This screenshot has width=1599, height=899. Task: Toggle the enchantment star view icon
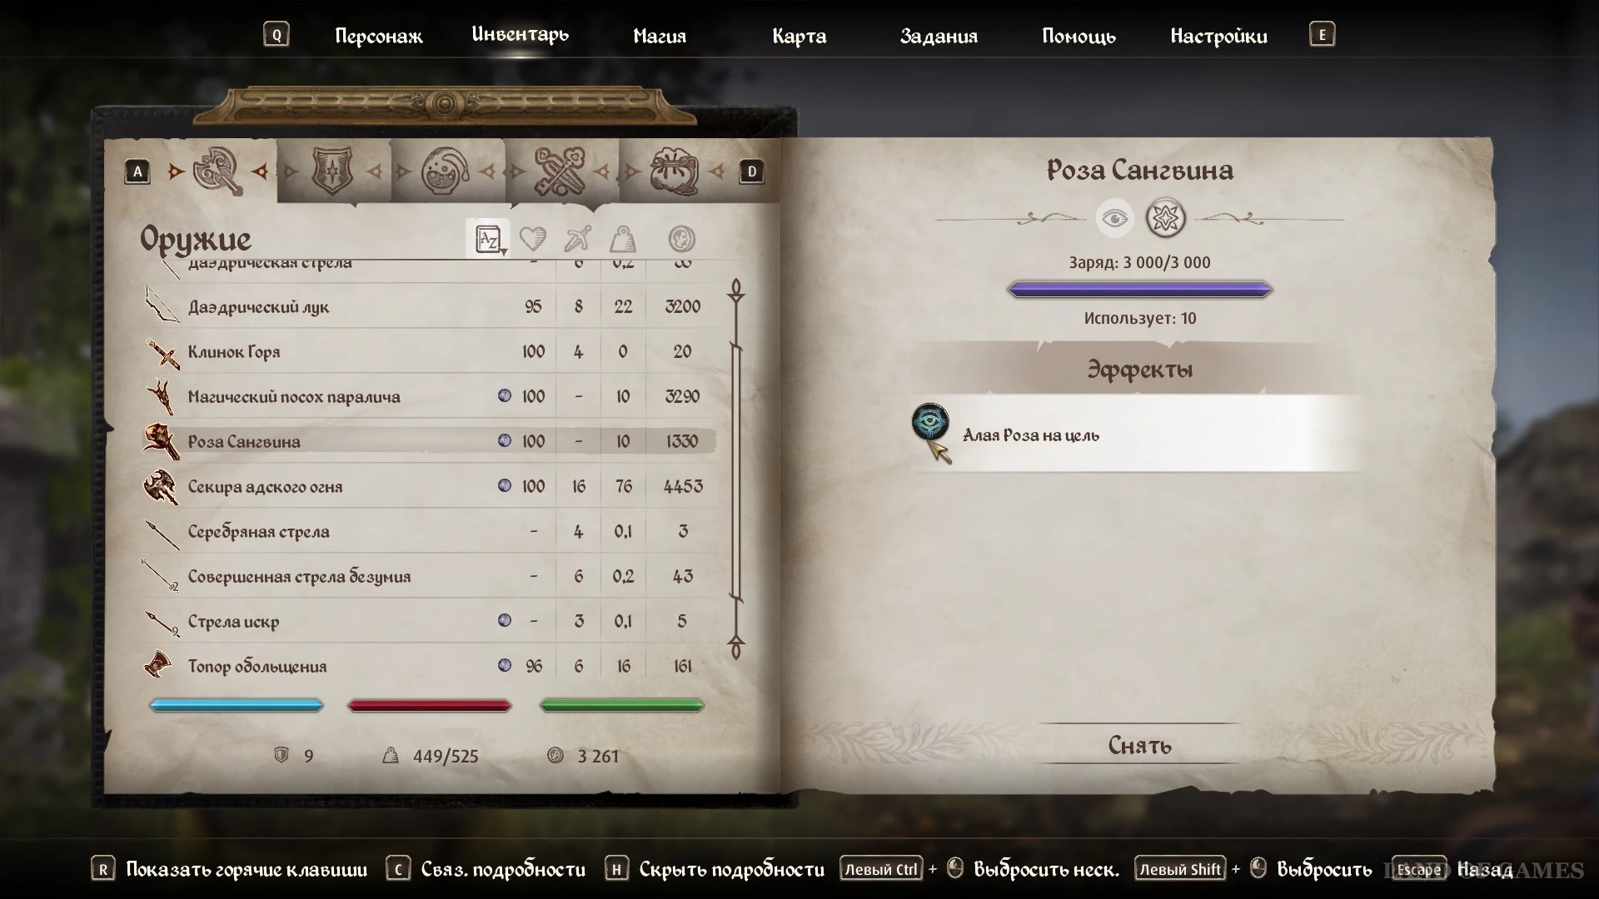click(1165, 219)
